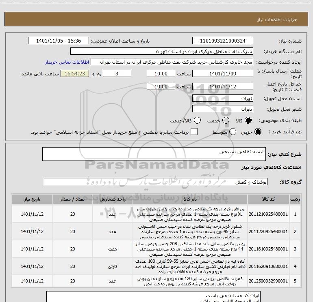This screenshot has height=302, width=313.
Task: Click the واحد شمارش column header
Action: (113, 199)
